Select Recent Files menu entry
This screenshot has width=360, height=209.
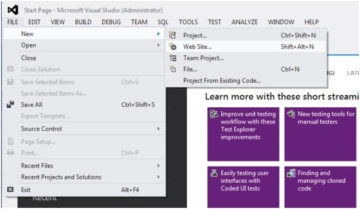coord(84,165)
